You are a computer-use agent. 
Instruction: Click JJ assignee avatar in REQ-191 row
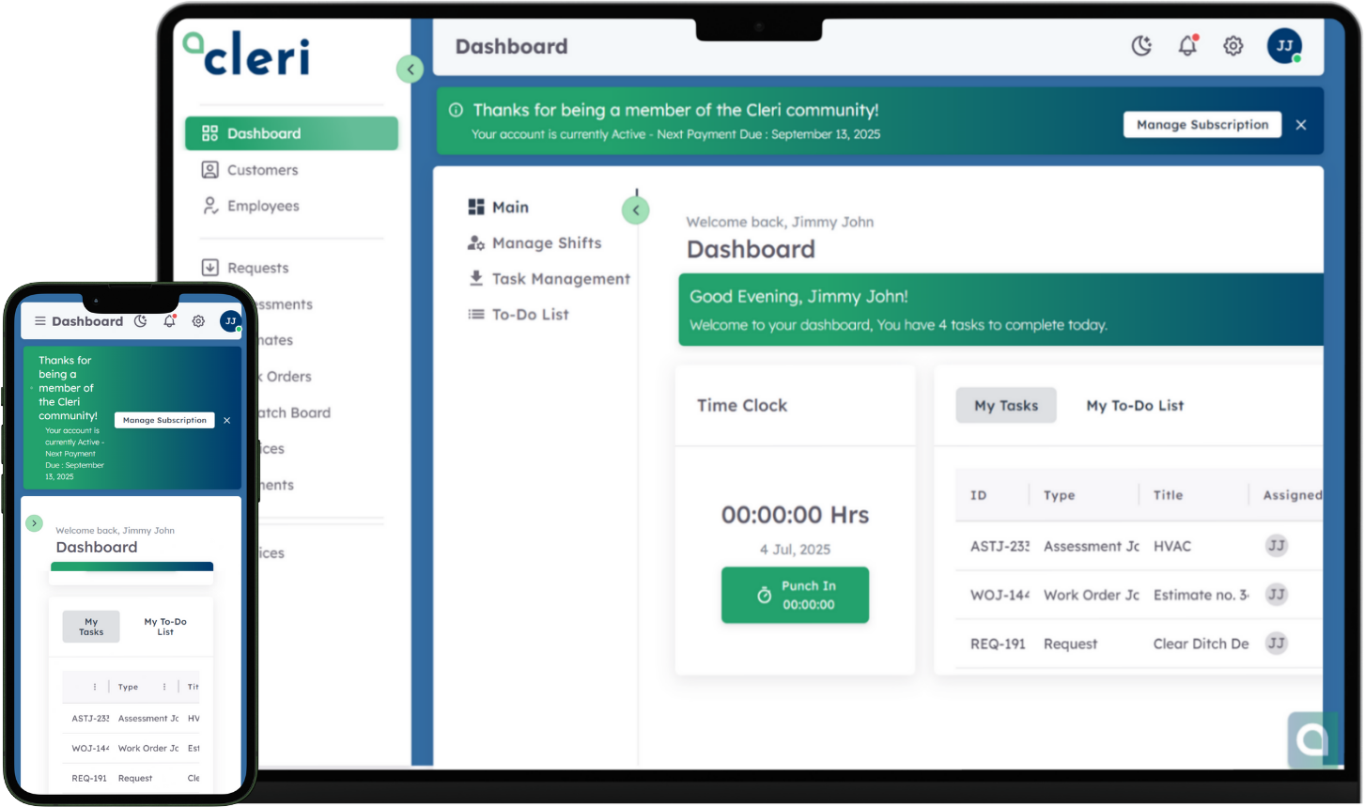click(1276, 643)
